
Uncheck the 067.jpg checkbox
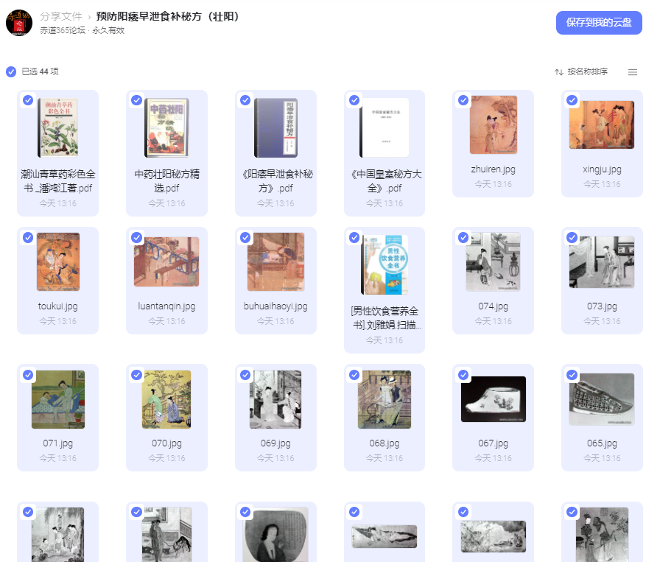coord(463,374)
